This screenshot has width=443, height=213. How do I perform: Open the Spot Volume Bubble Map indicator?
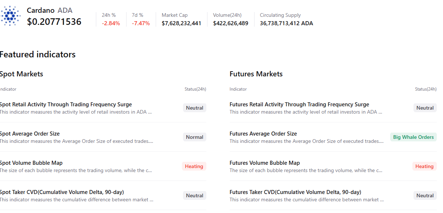pos(31,163)
